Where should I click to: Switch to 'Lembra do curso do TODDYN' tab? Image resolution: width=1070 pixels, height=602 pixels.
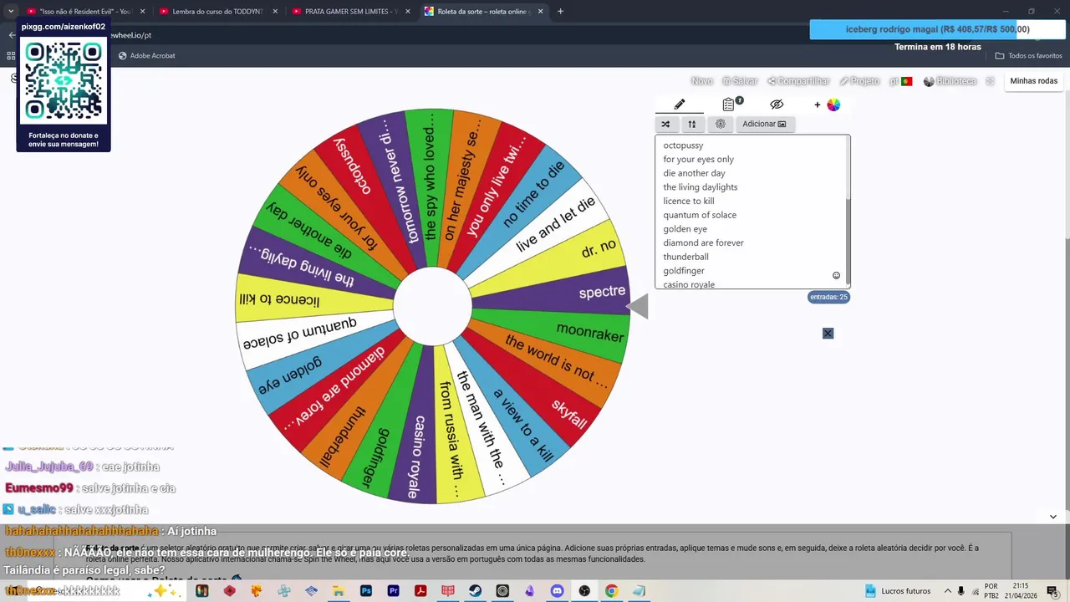(217, 12)
